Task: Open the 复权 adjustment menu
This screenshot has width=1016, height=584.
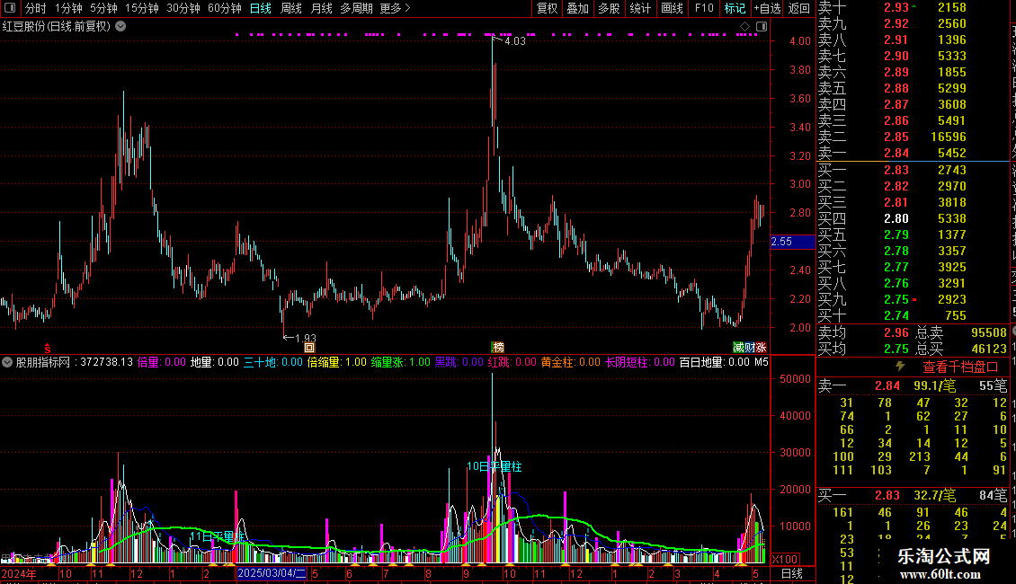Action: pos(547,8)
